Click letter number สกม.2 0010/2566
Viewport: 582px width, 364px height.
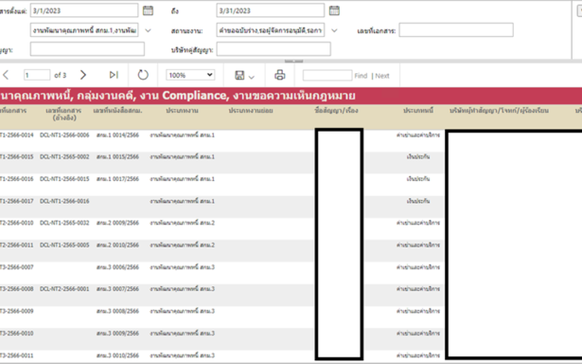(117, 245)
